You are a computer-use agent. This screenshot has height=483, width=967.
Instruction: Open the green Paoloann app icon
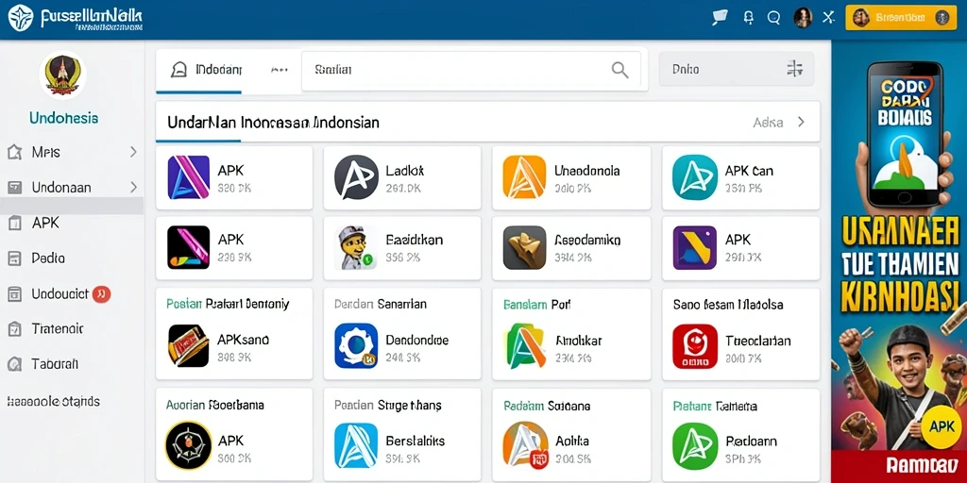pos(694,446)
